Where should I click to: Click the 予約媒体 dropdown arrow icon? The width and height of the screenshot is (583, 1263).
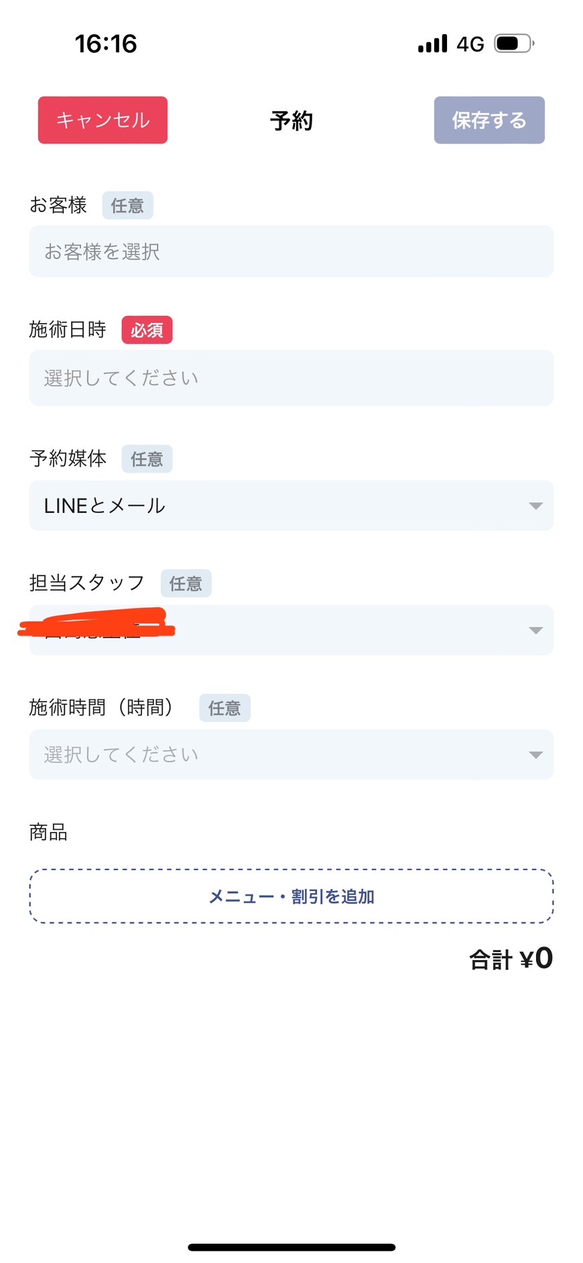pyautogui.click(x=535, y=505)
